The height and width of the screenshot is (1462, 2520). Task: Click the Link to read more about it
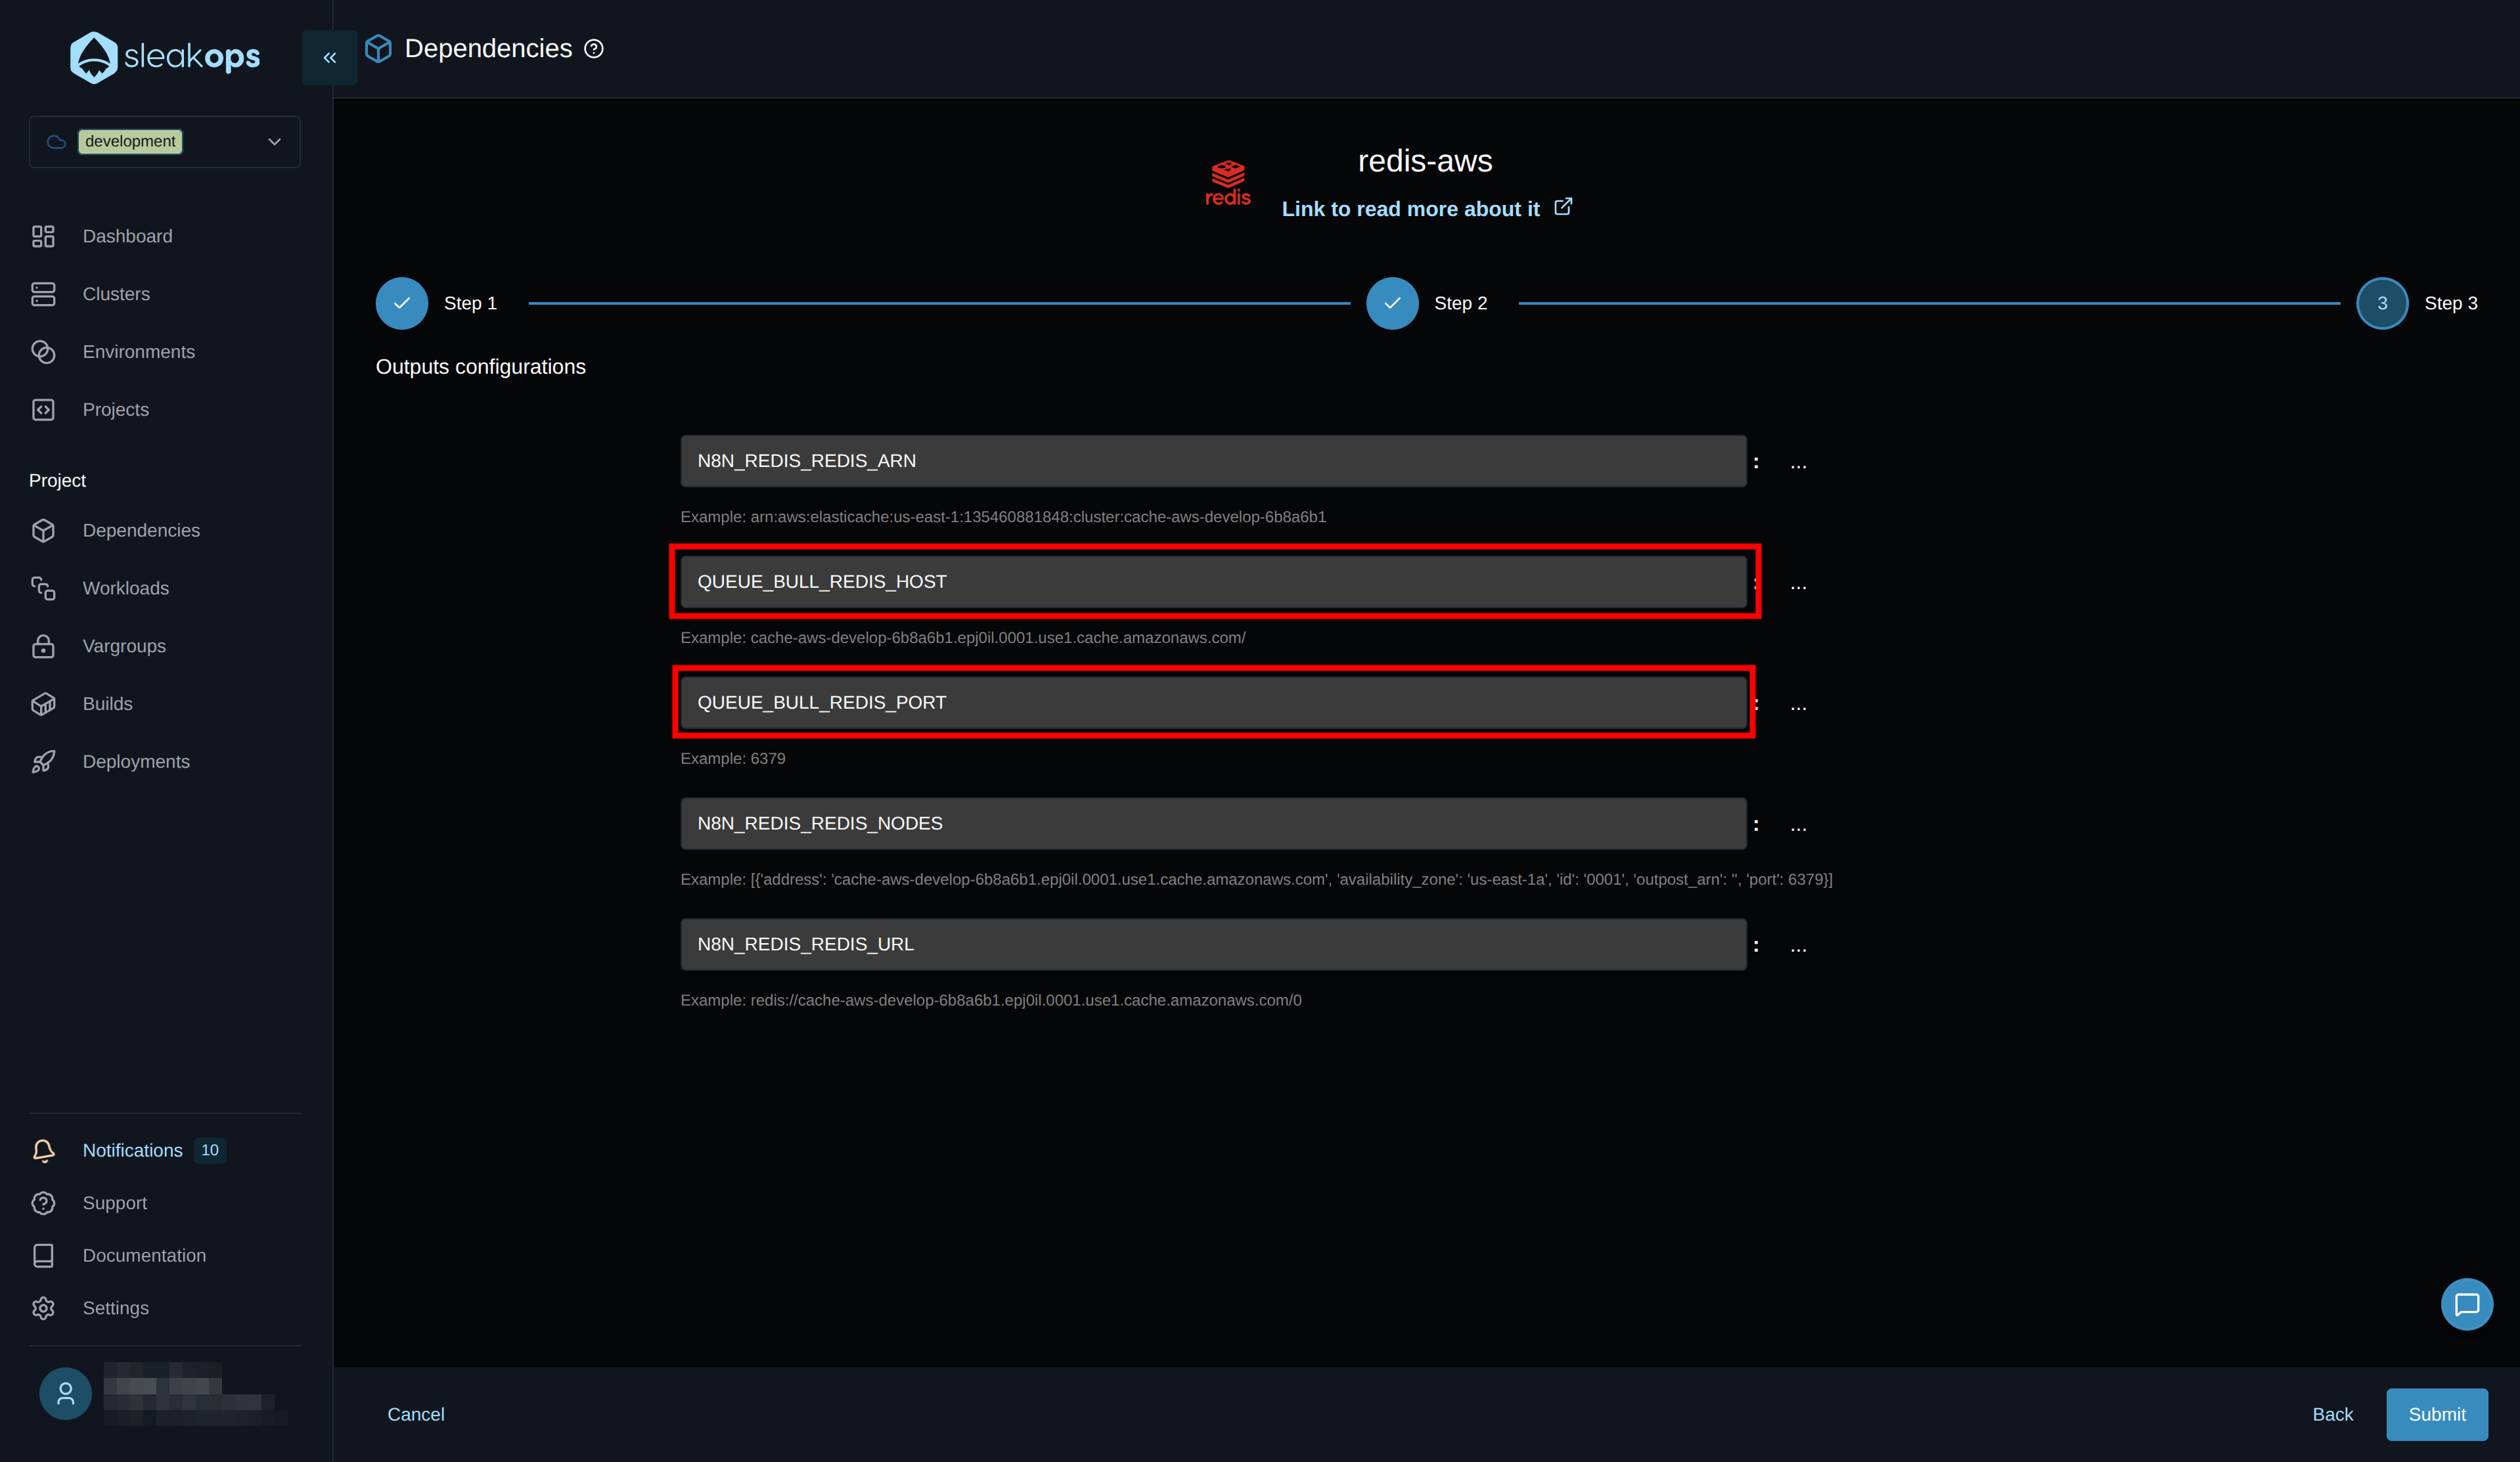(1411, 209)
